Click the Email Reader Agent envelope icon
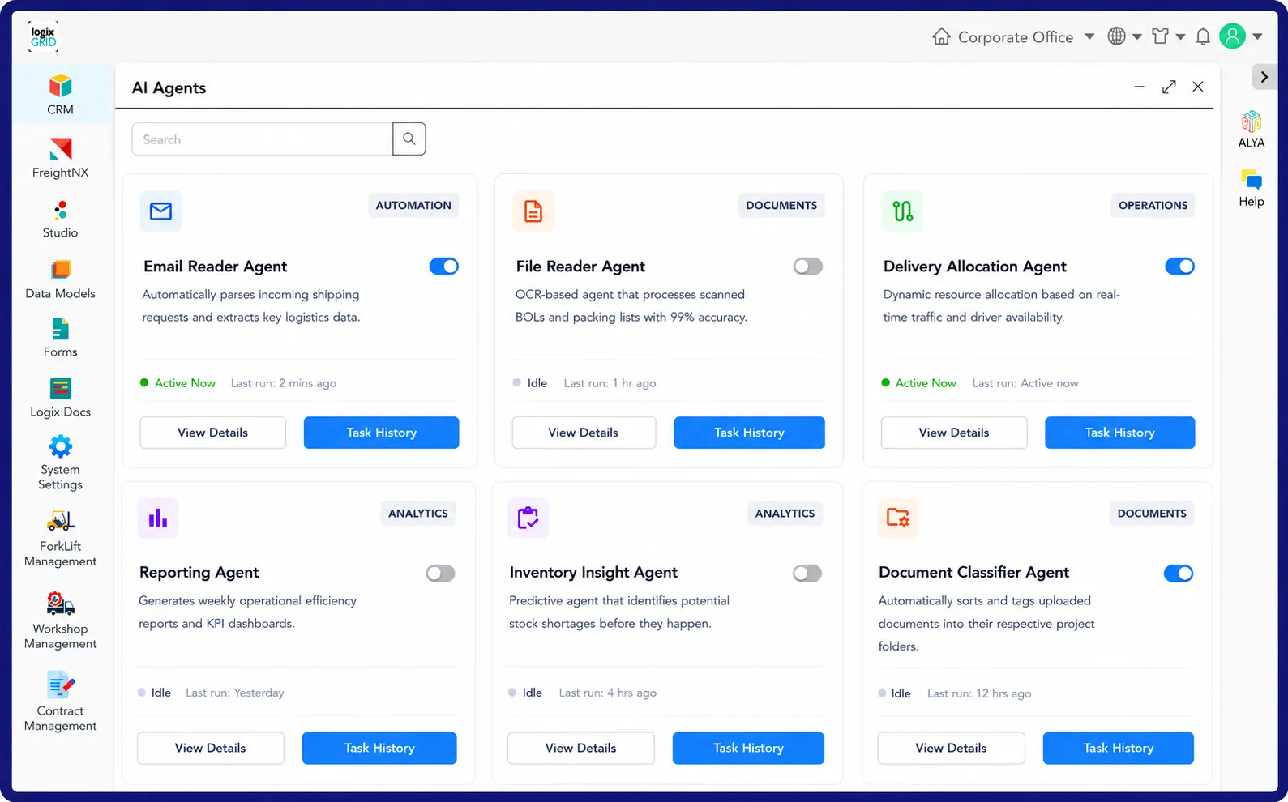Screen dimensions: 1288x802 point(160,211)
